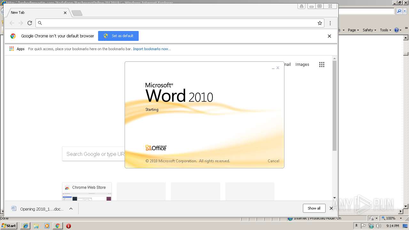This screenshot has width=409, height=230.
Task: Open the Apps shortcut in bookmarks bar
Action: coord(17,49)
